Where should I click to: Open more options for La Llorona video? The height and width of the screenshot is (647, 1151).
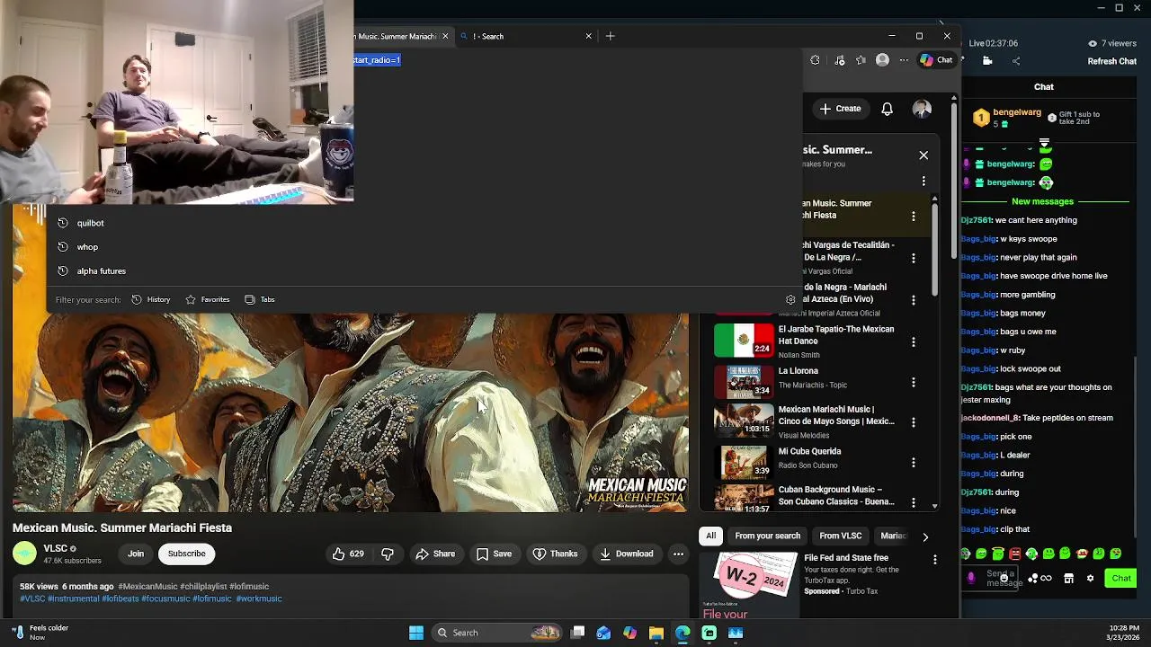point(913,382)
